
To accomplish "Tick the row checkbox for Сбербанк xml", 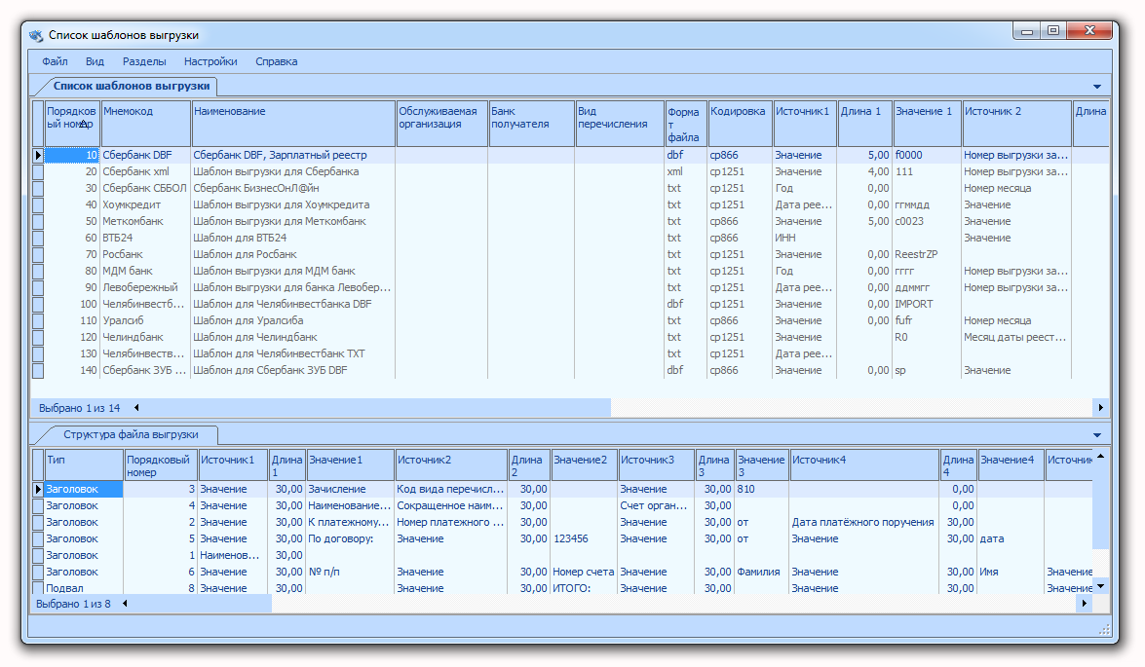I will pyautogui.click(x=38, y=171).
